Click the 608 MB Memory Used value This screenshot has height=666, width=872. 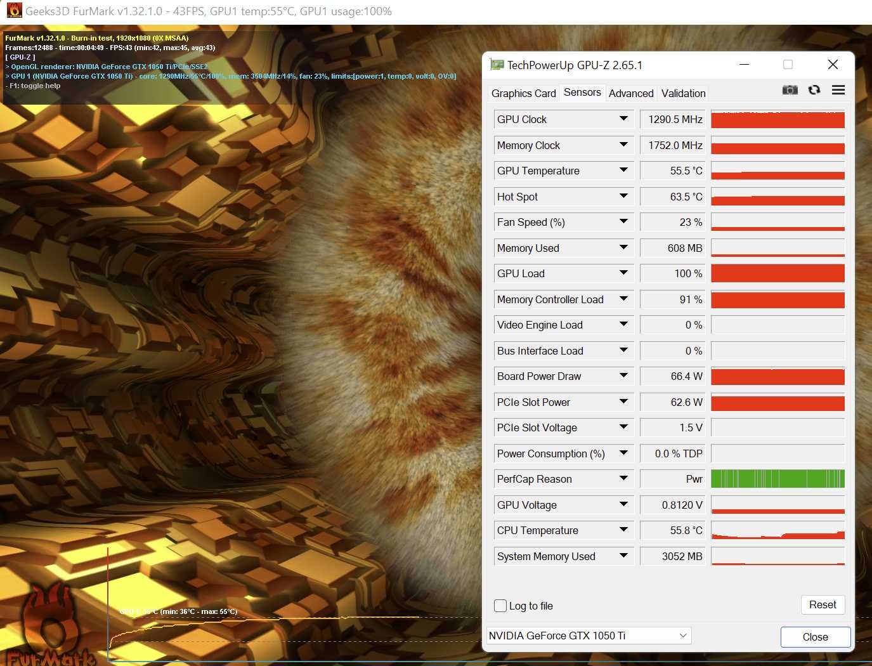pos(673,248)
